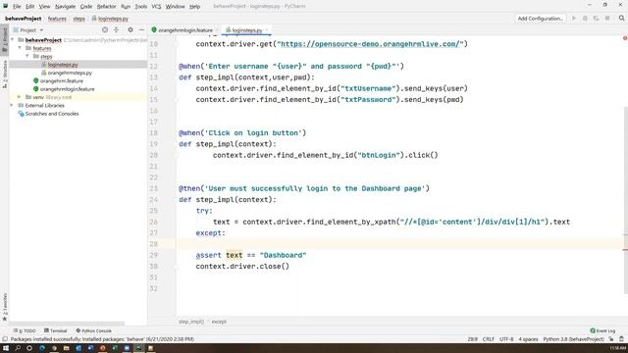Screen dimensions: 628x353
Task: Collapse the steps folder node
Action: pos(27,57)
